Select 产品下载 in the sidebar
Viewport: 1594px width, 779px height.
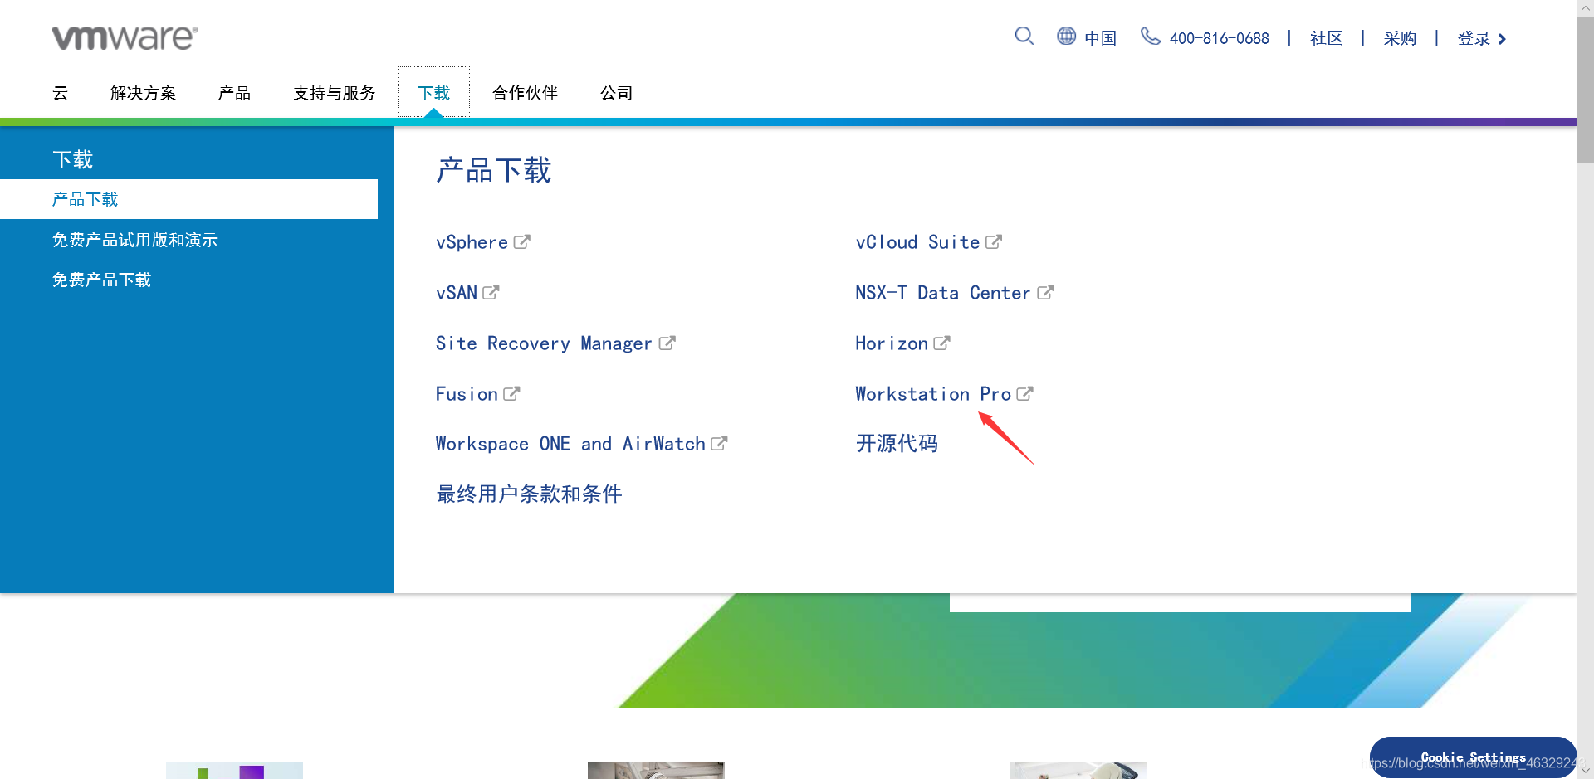[188, 199]
